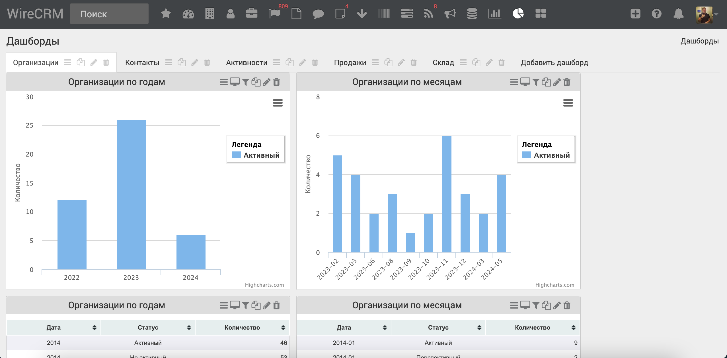Open the flag tasks icon with 809
Screen dimensions: 727x358
275,14
